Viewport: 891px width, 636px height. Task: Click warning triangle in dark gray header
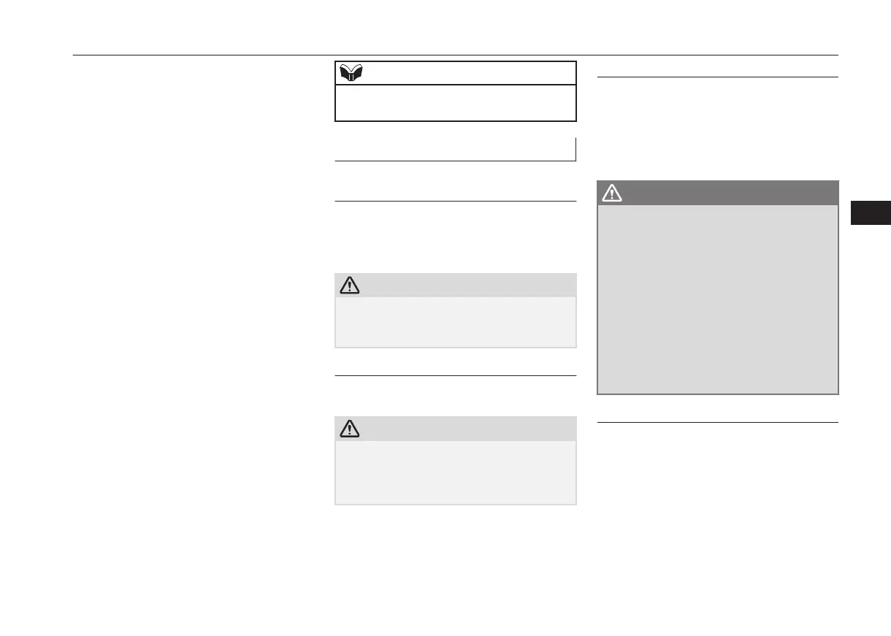612,193
